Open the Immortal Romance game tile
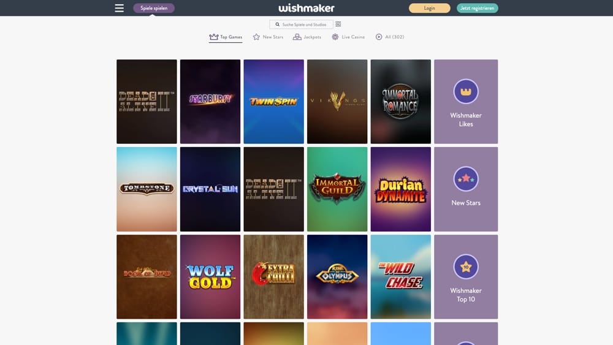Screen dimensions: 613x345 (401, 102)
